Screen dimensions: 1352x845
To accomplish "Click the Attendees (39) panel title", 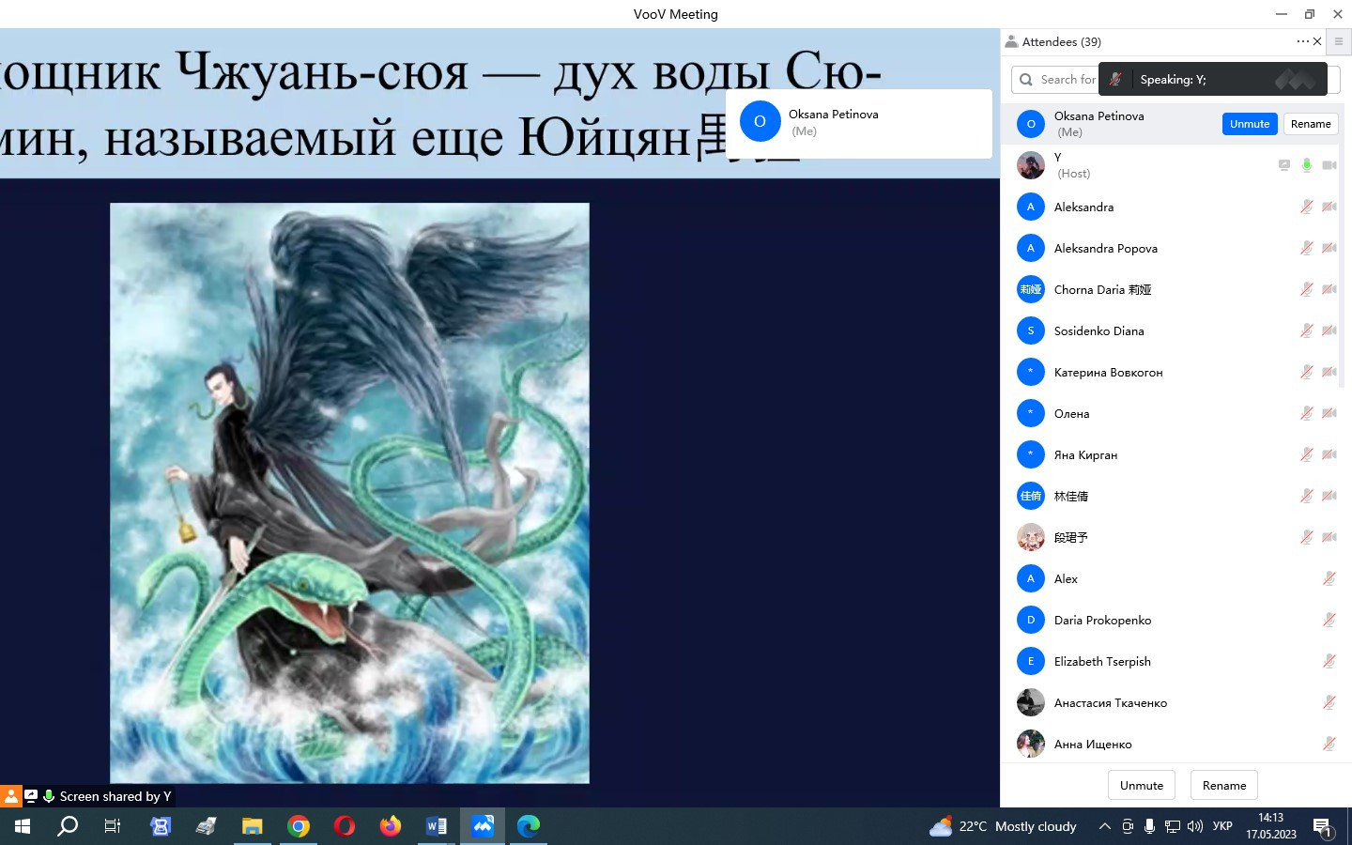I will coord(1061,41).
